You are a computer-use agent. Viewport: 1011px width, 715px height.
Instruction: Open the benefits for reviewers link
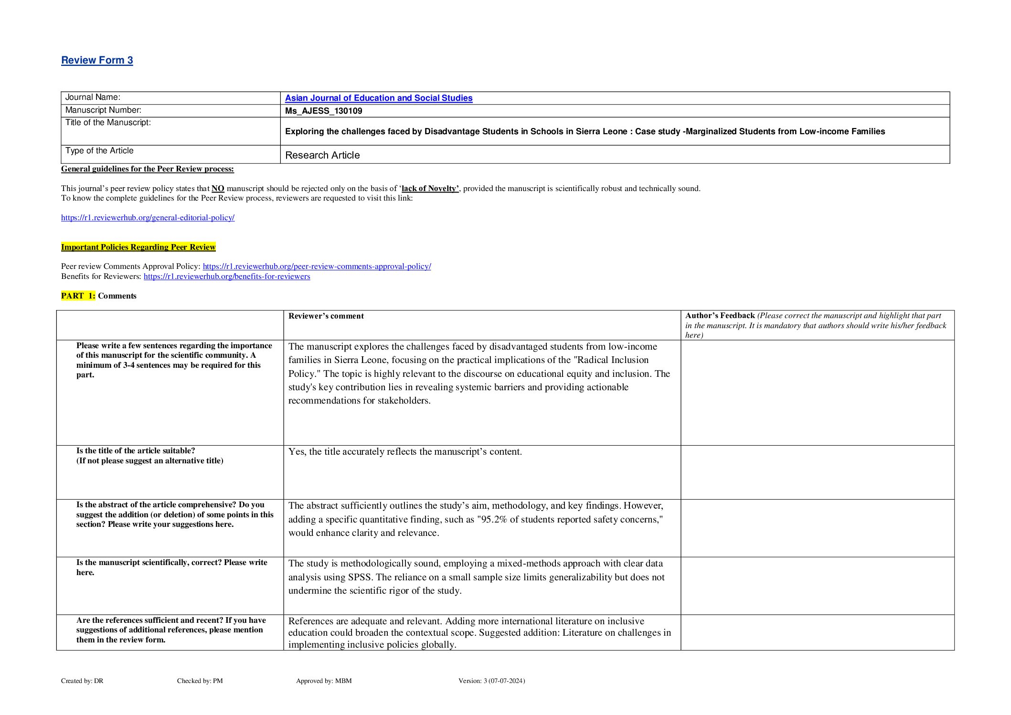[x=227, y=277]
